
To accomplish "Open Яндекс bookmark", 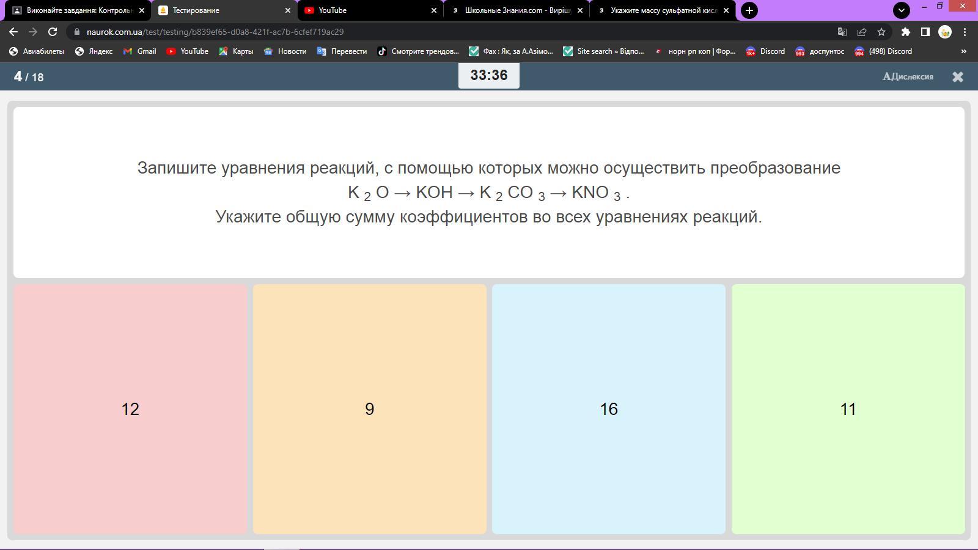I will (94, 51).
